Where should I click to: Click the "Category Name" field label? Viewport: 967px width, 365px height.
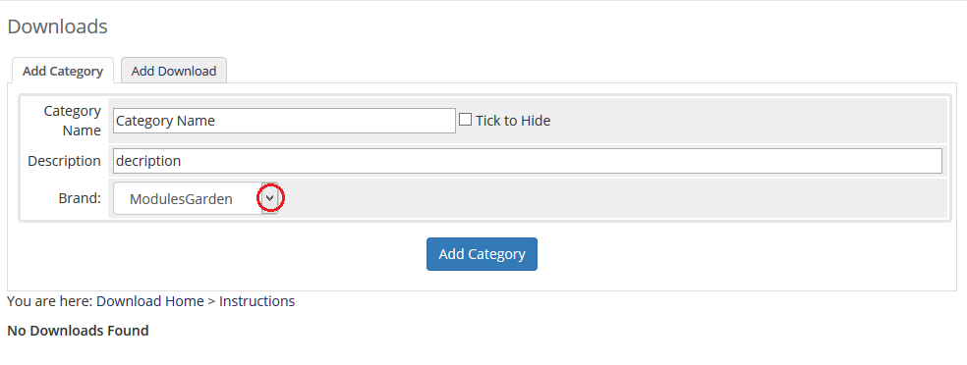(72, 121)
